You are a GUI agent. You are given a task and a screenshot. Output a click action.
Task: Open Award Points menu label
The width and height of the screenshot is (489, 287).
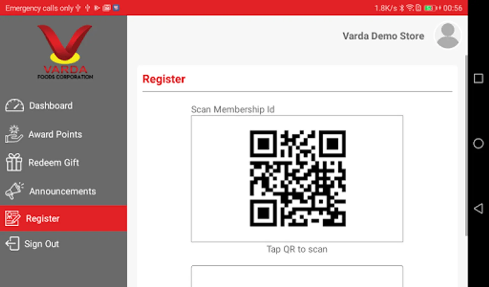[55, 134]
